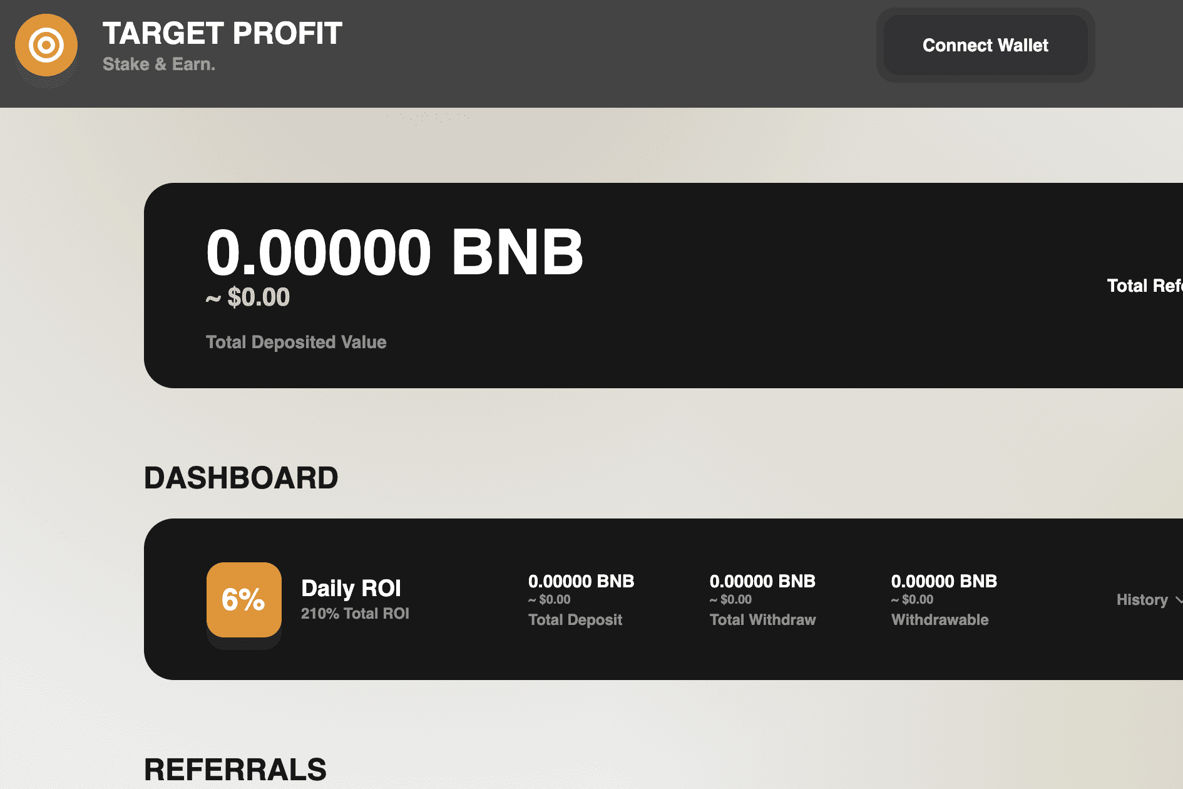Click the 210% Total ROI text
The height and width of the screenshot is (789, 1183).
click(x=354, y=613)
